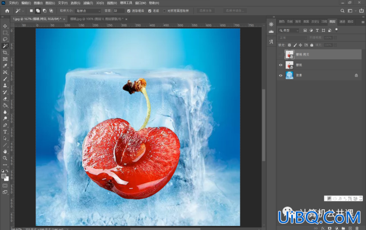Open the Sample Size dropdown
The width and height of the screenshot is (366, 230).
pos(88,11)
